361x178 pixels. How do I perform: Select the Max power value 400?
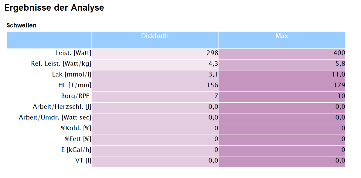point(339,53)
